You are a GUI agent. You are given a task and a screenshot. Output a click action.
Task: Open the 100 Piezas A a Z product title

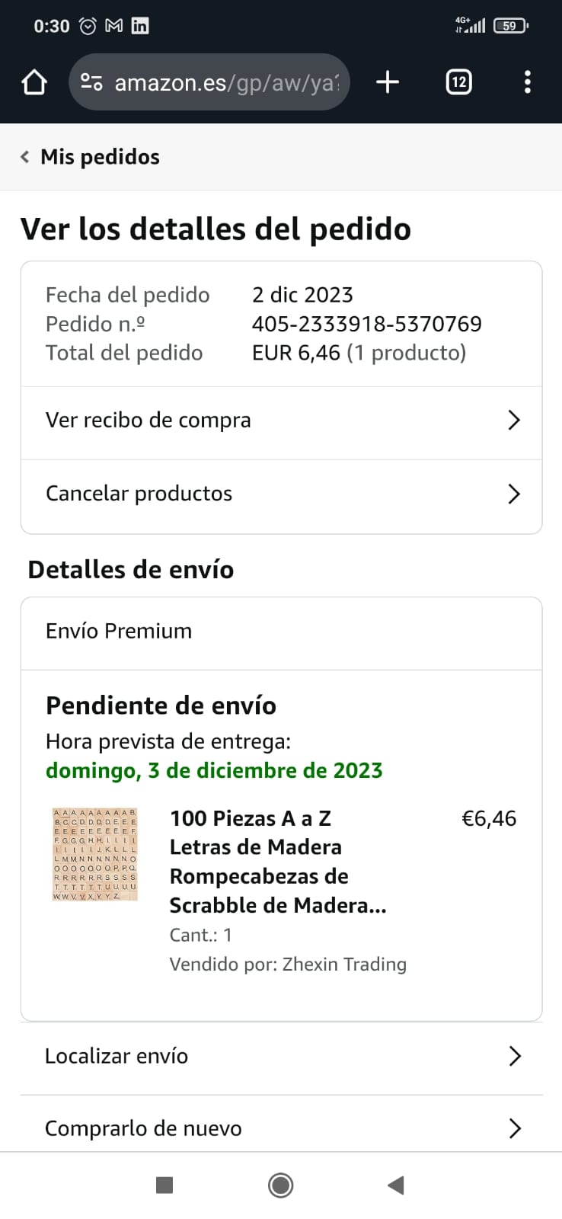point(278,861)
